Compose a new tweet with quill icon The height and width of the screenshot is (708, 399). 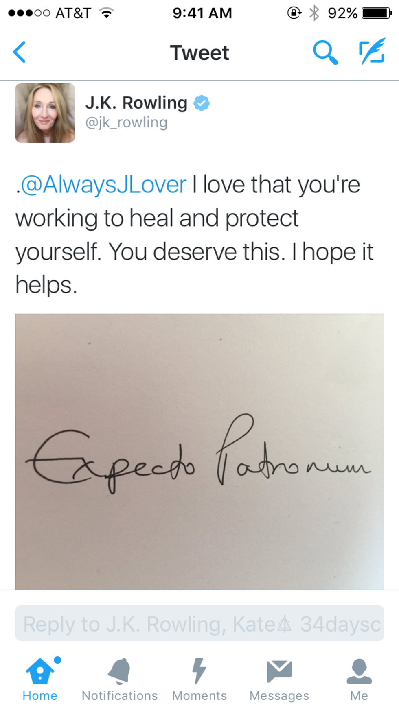click(372, 51)
